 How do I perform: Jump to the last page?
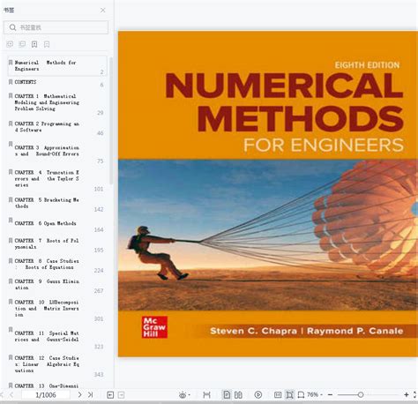90,395
